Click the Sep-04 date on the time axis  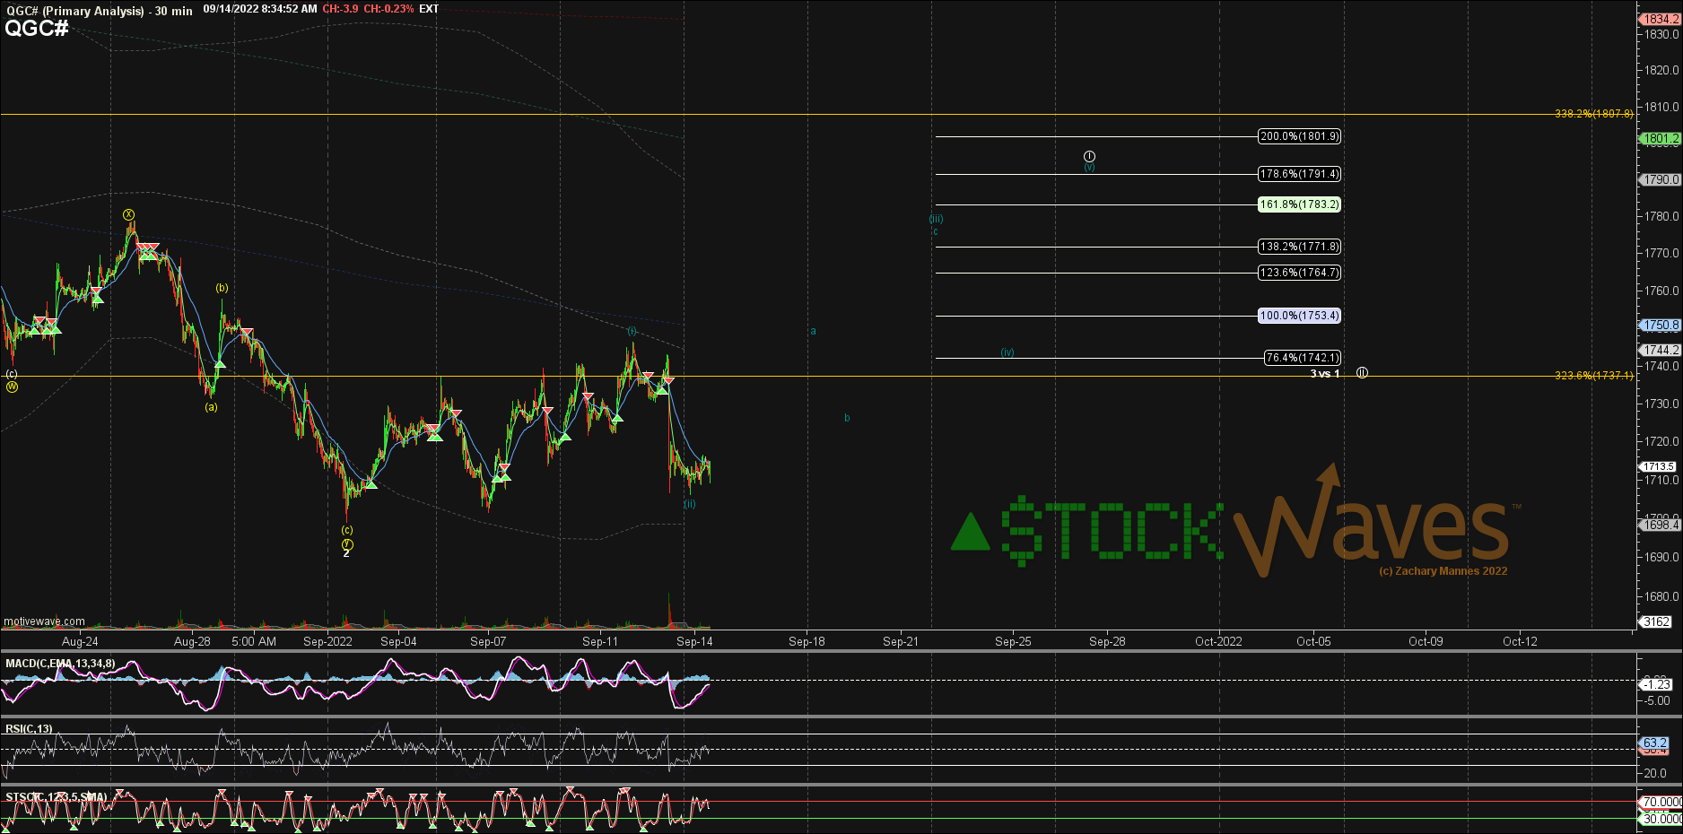[398, 641]
